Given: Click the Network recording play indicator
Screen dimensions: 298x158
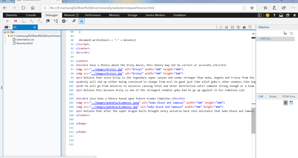Looking at the screenshot, I should [x=77, y=15].
